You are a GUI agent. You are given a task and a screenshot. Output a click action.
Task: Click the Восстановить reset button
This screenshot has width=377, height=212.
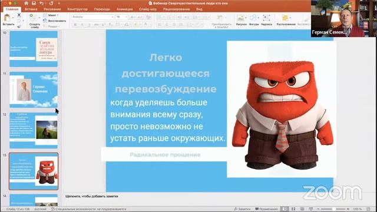pyautogui.click(x=55, y=21)
